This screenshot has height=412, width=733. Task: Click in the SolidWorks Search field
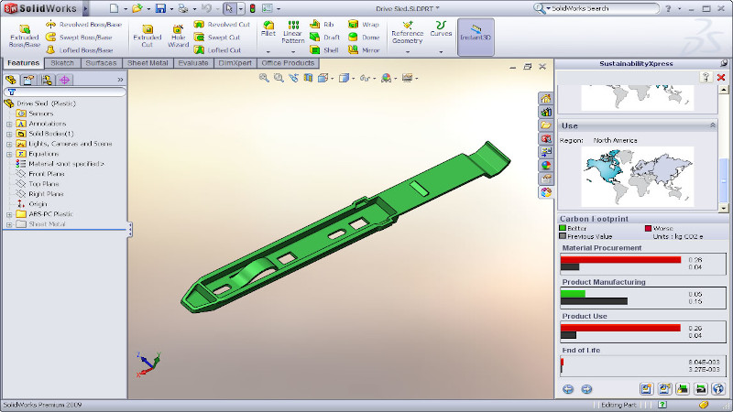coord(632,8)
